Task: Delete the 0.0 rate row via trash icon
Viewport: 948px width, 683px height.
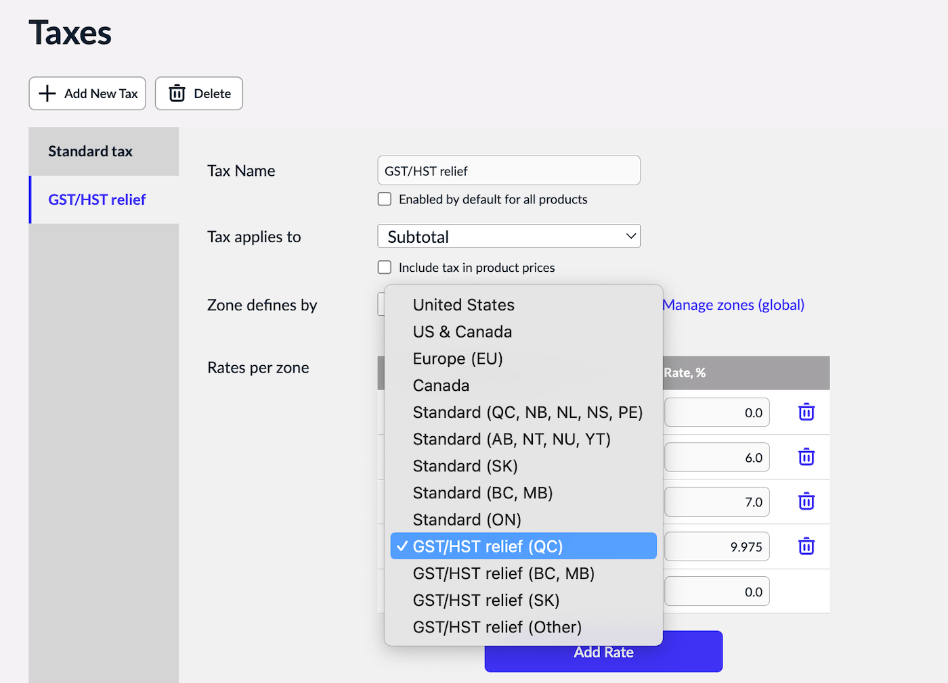Action: (806, 413)
